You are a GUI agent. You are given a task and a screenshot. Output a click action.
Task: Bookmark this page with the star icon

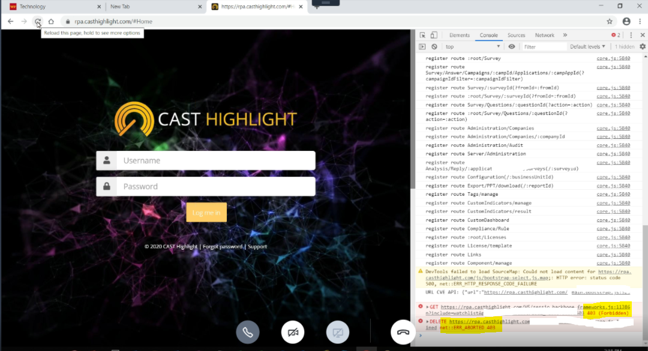[x=610, y=22]
